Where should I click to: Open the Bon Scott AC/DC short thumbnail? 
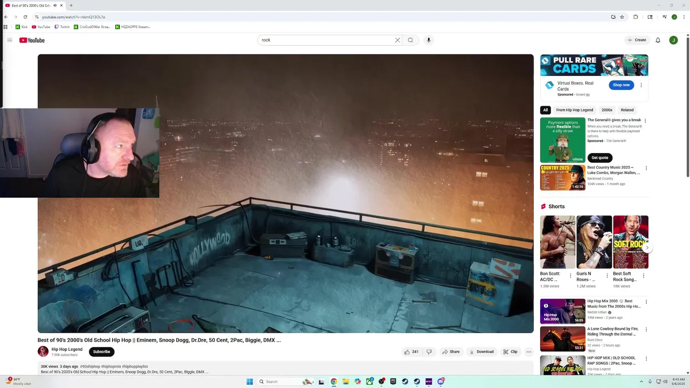tap(557, 242)
